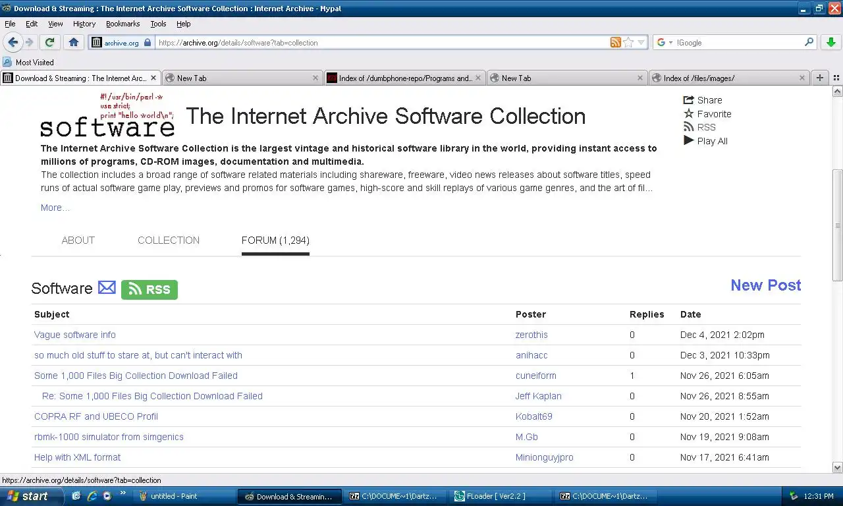This screenshot has height=506, width=843.
Task: Open 'Some 1,000 Files Big Collection' thread
Action: 136,376
